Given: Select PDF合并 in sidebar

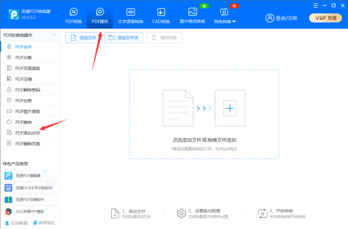Looking at the screenshot, I should pyautogui.click(x=31, y=46).
